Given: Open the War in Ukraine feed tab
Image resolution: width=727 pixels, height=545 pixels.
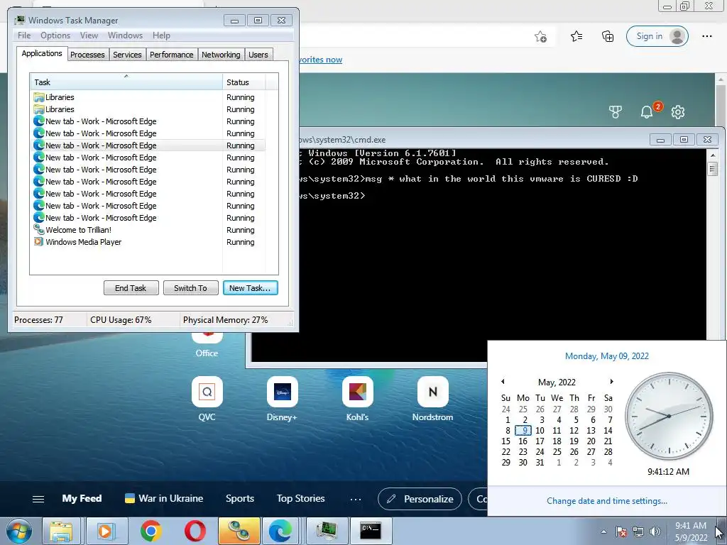Looking at the screenshot, I should tap(164, 499).
